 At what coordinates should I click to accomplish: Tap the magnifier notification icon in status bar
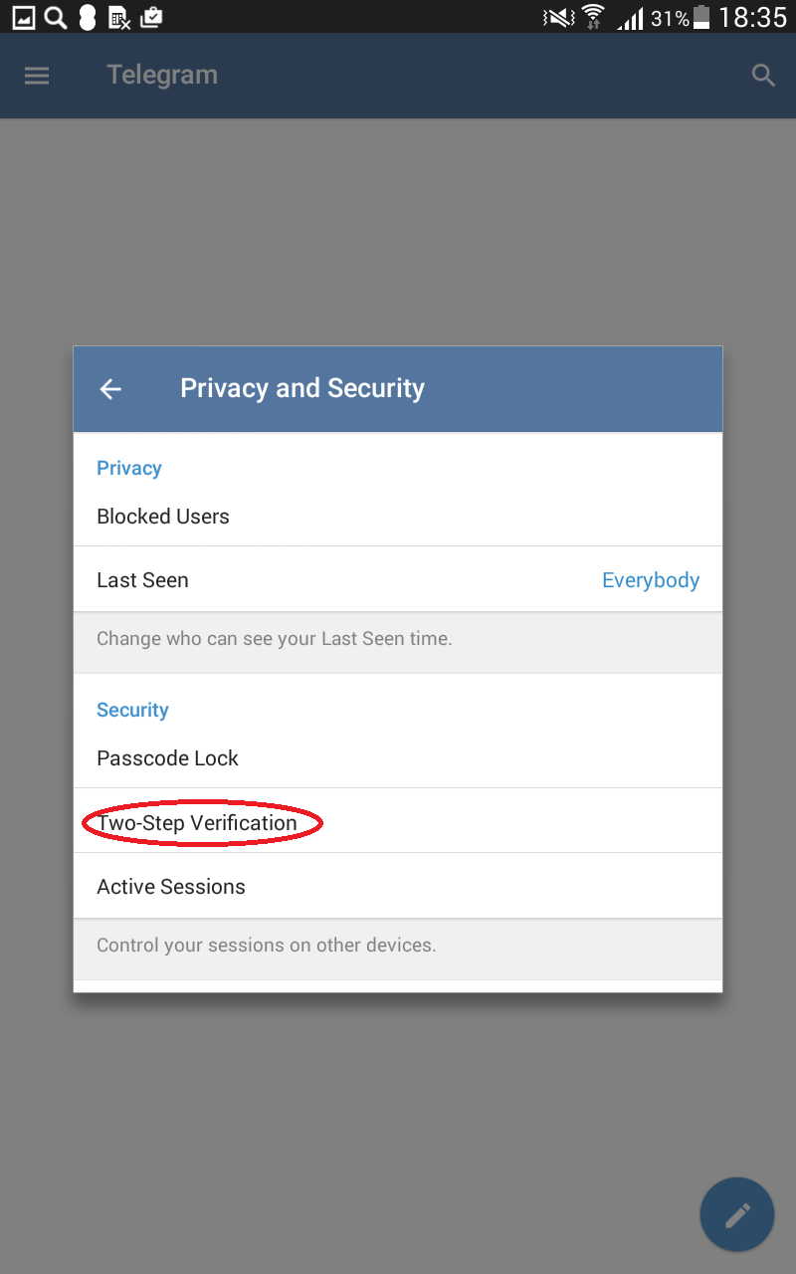tap(56, 17)
